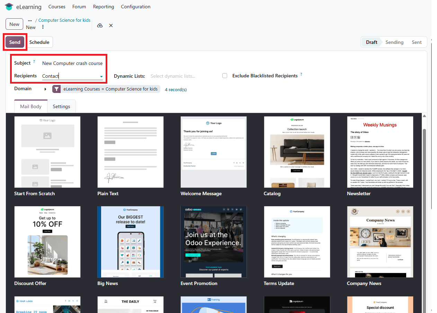
Task: Click the help question mark beside Subject
Action: pyautogui.click(x=34, y=61)
